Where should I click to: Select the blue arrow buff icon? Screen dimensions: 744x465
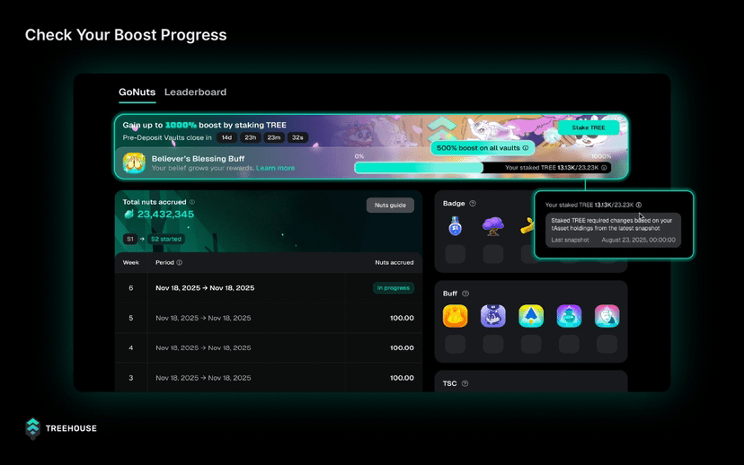[x=531, y=316]
